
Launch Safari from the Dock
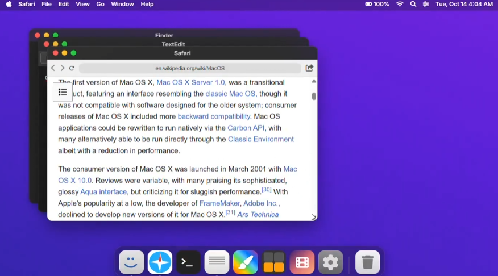160,262
